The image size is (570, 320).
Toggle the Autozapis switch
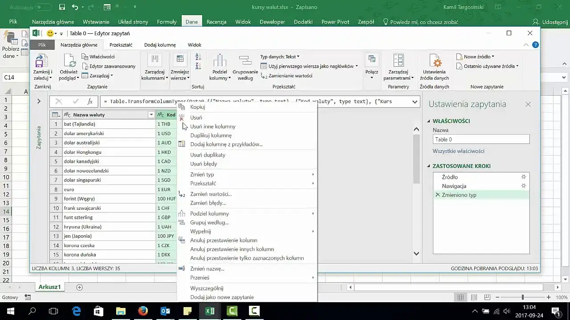pyautogui.click(x=43, y=7)
